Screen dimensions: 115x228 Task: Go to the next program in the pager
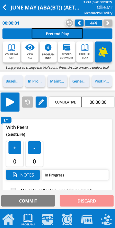pos(108,23)
